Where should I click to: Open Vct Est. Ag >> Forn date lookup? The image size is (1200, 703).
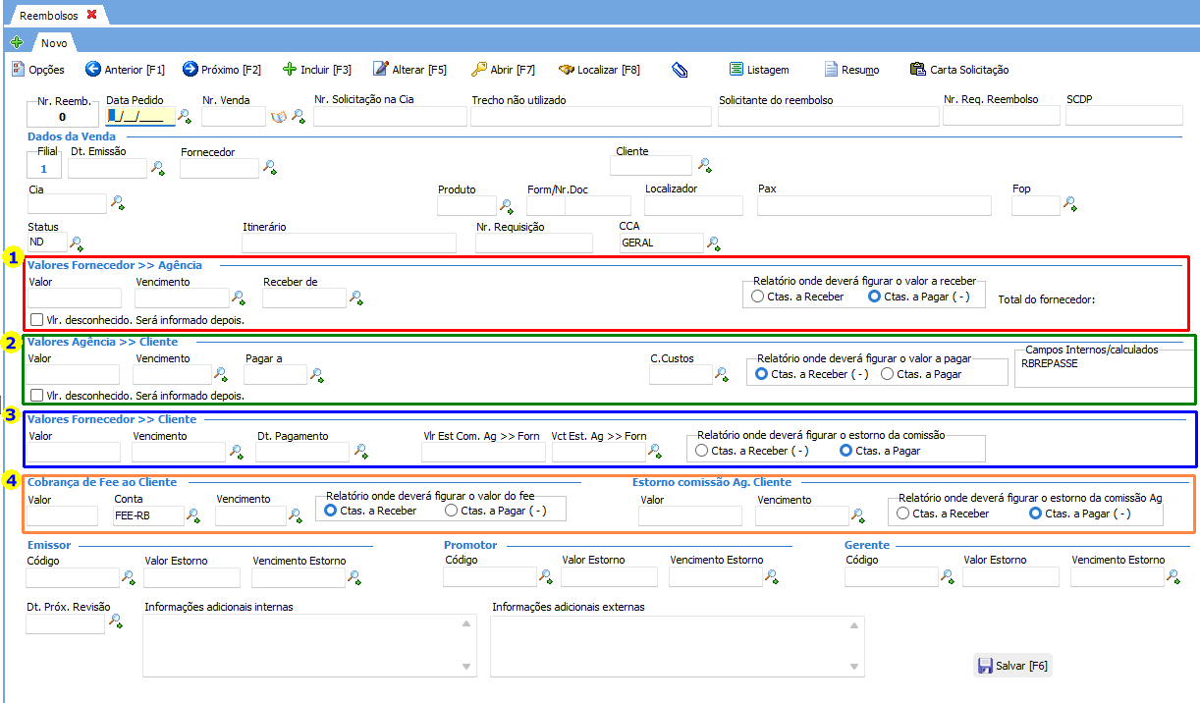[x=655, y=452]
